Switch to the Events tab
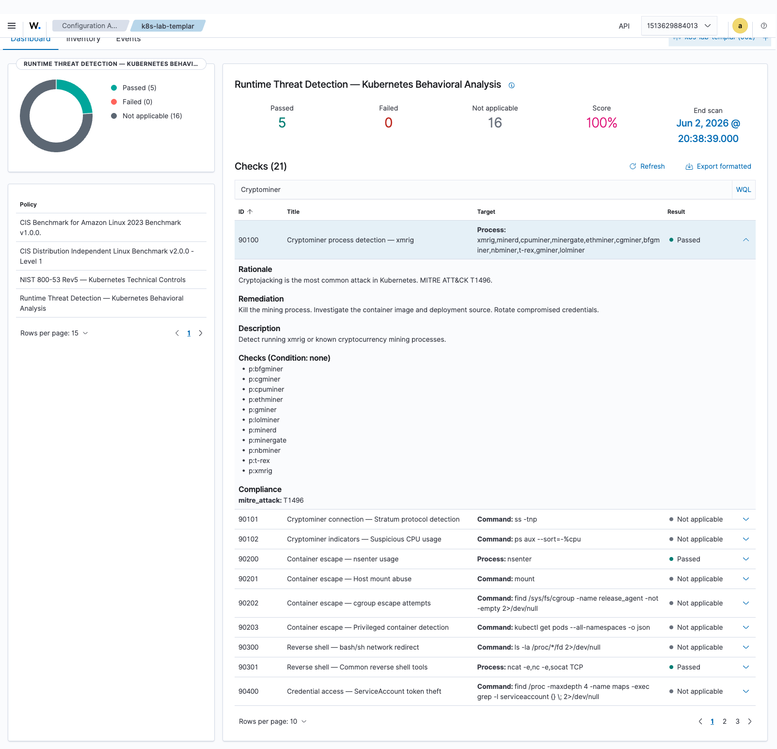 [128, 41]
